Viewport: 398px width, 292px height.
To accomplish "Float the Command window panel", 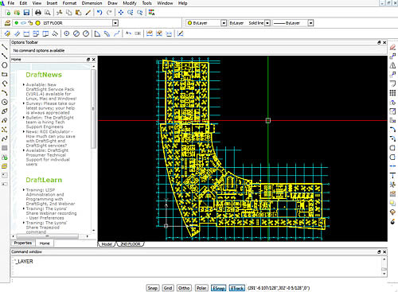I will (x=379, y=251).
